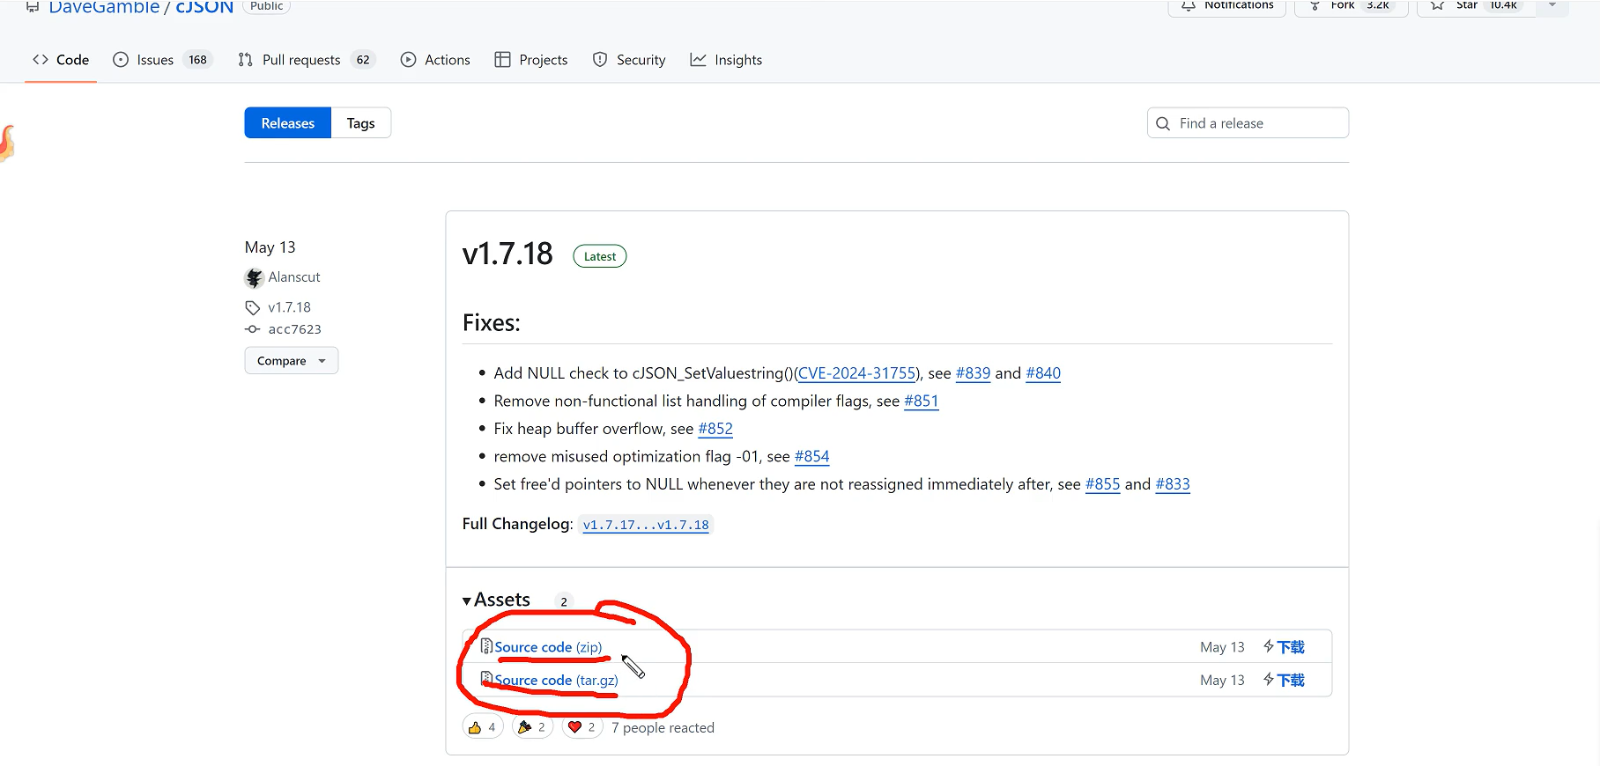The image size is (1600, 766).
Task: Open the Notifications button
Action: tap(1227, 5)
